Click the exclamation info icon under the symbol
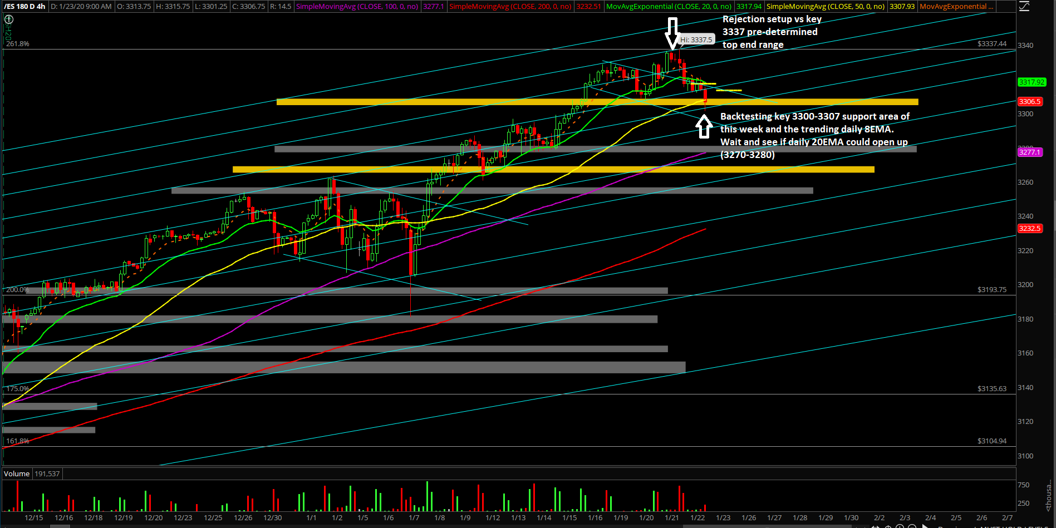Image resolution: width=1056 pixels, height=528 pixels. pos(9,19)
